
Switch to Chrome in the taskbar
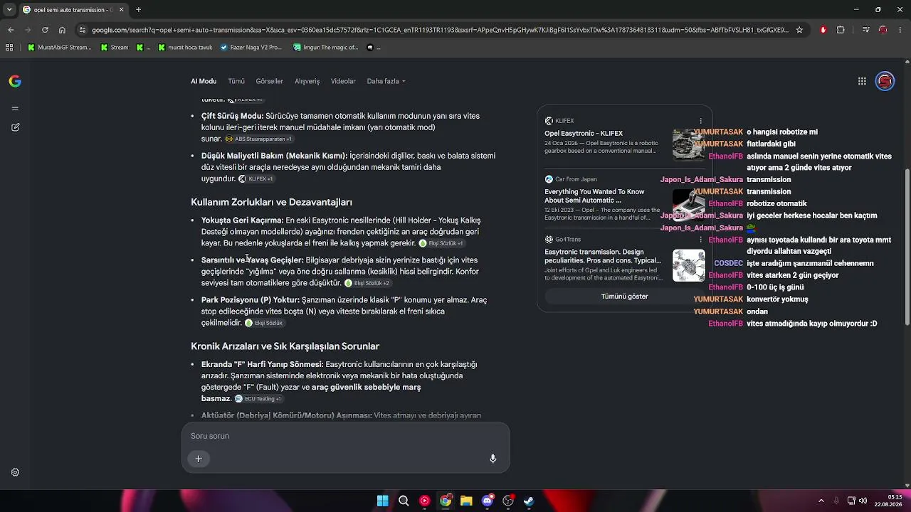[x=446, y=501]
